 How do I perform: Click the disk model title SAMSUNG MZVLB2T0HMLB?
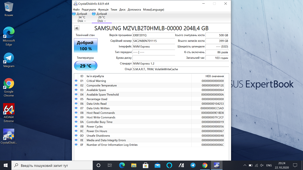coord(151,28)
